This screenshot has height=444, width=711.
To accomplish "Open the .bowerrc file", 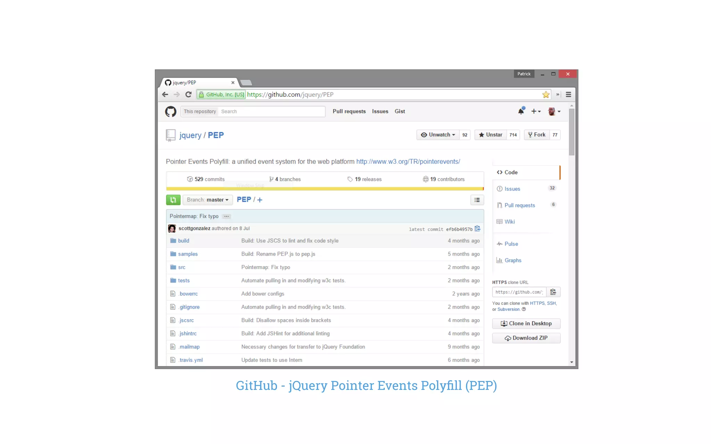I will [x=188, y=294].
